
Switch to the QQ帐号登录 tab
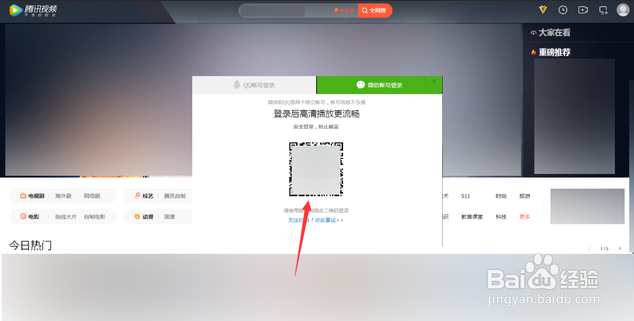(x=254, y=85)
